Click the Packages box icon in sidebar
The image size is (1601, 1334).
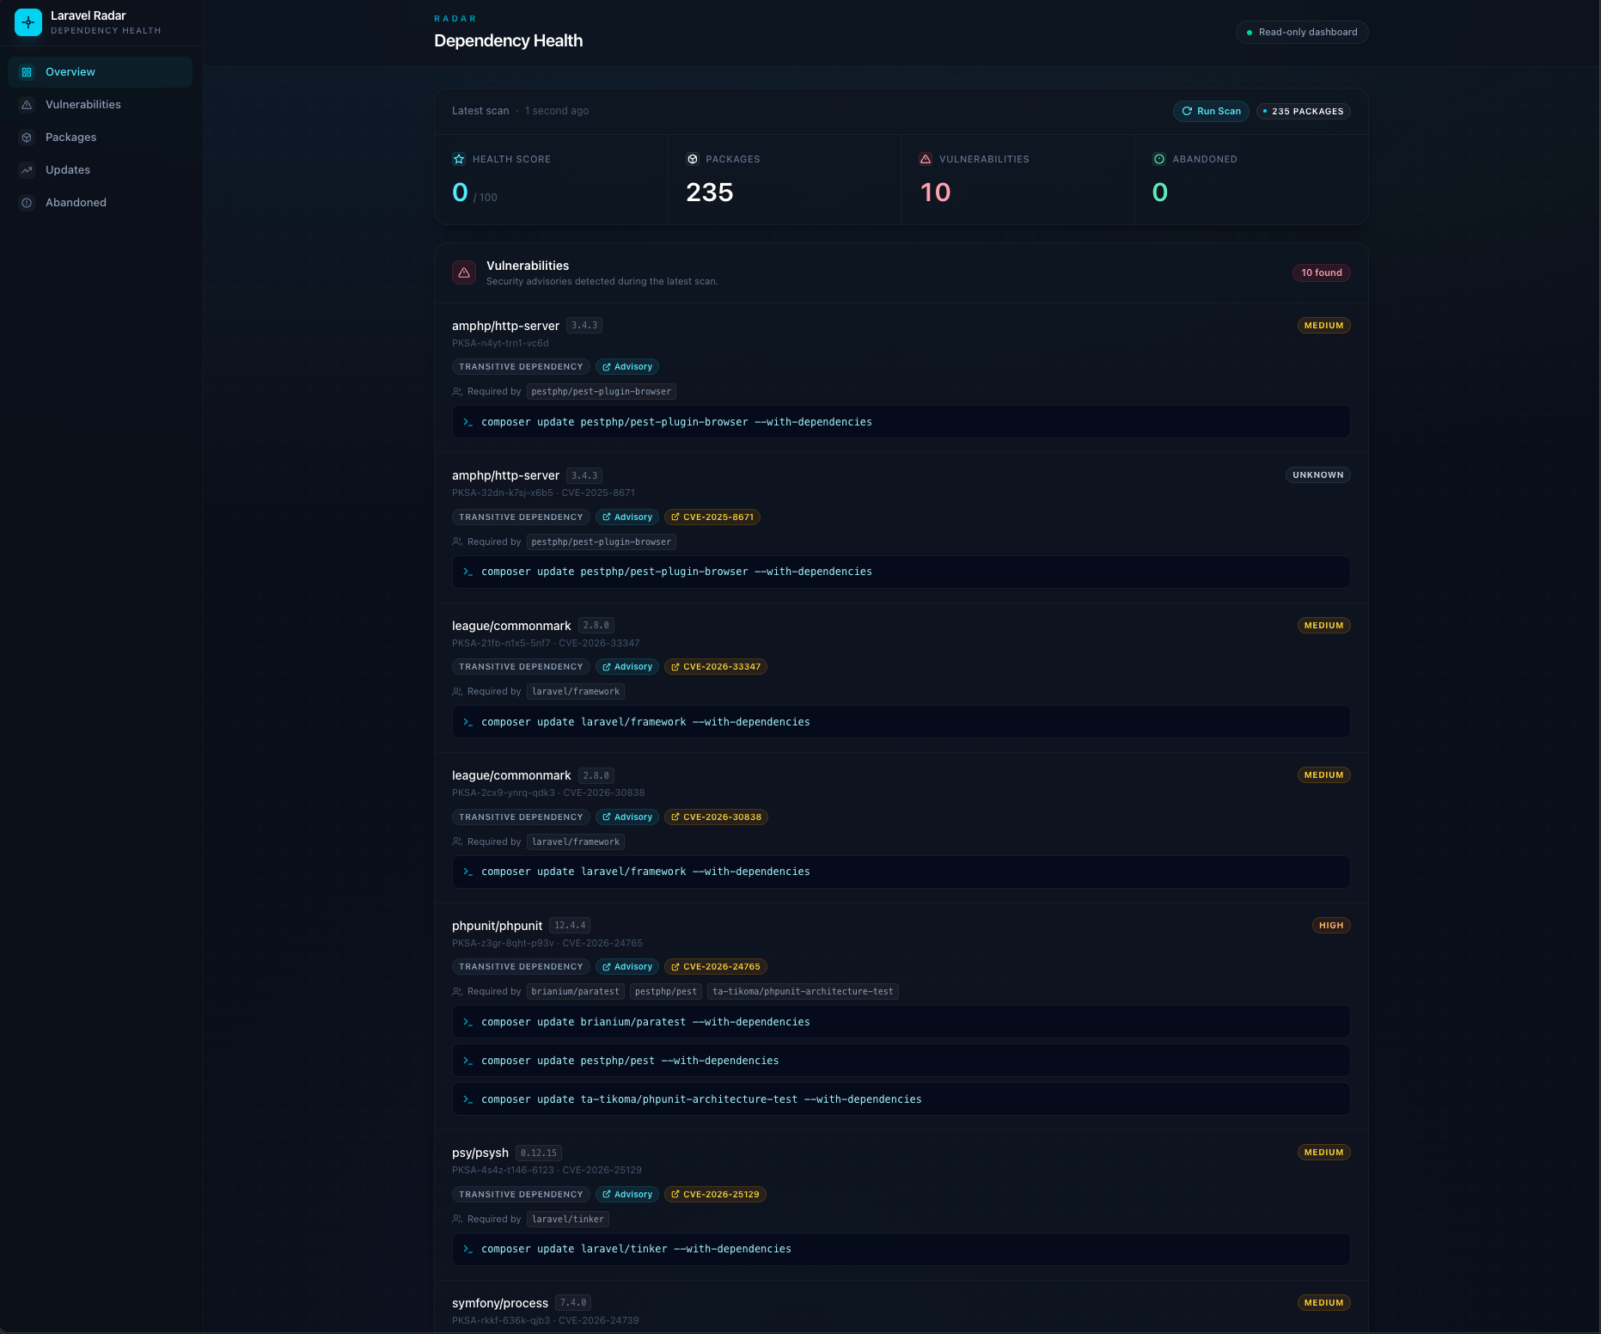tap(27, 138)
